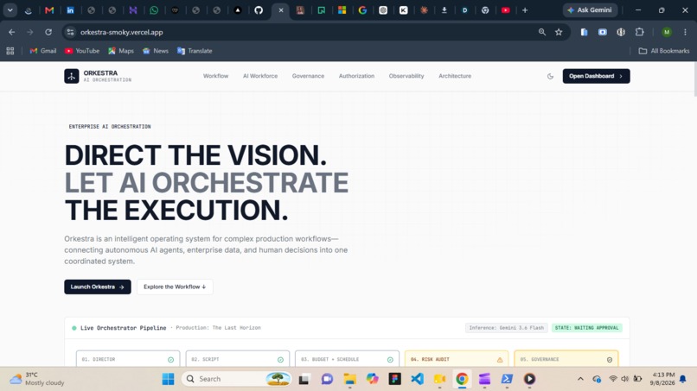Screen dimensions: 697x391
Task: Open the Gmail bookmark
Action: click(x=43, y=51)
